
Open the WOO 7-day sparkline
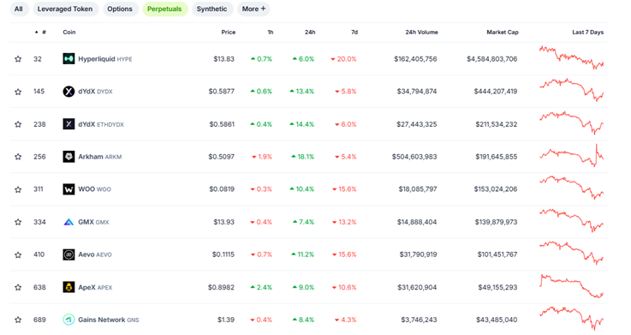pyautogui.click(x=571, y=188)
